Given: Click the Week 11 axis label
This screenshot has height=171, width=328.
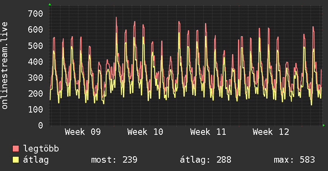Looking at the screenshot, I should pos(208,132).
